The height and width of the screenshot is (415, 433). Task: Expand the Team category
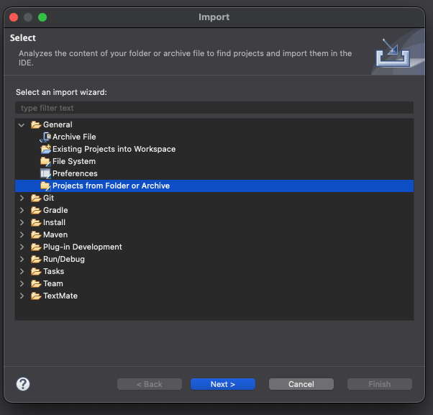click(x=22, y=283)
